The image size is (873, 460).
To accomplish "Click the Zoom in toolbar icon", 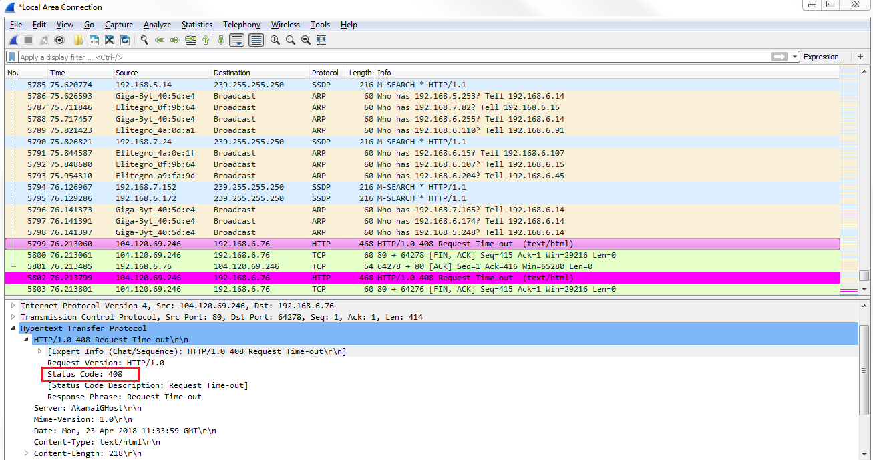I will click(275, 40).
